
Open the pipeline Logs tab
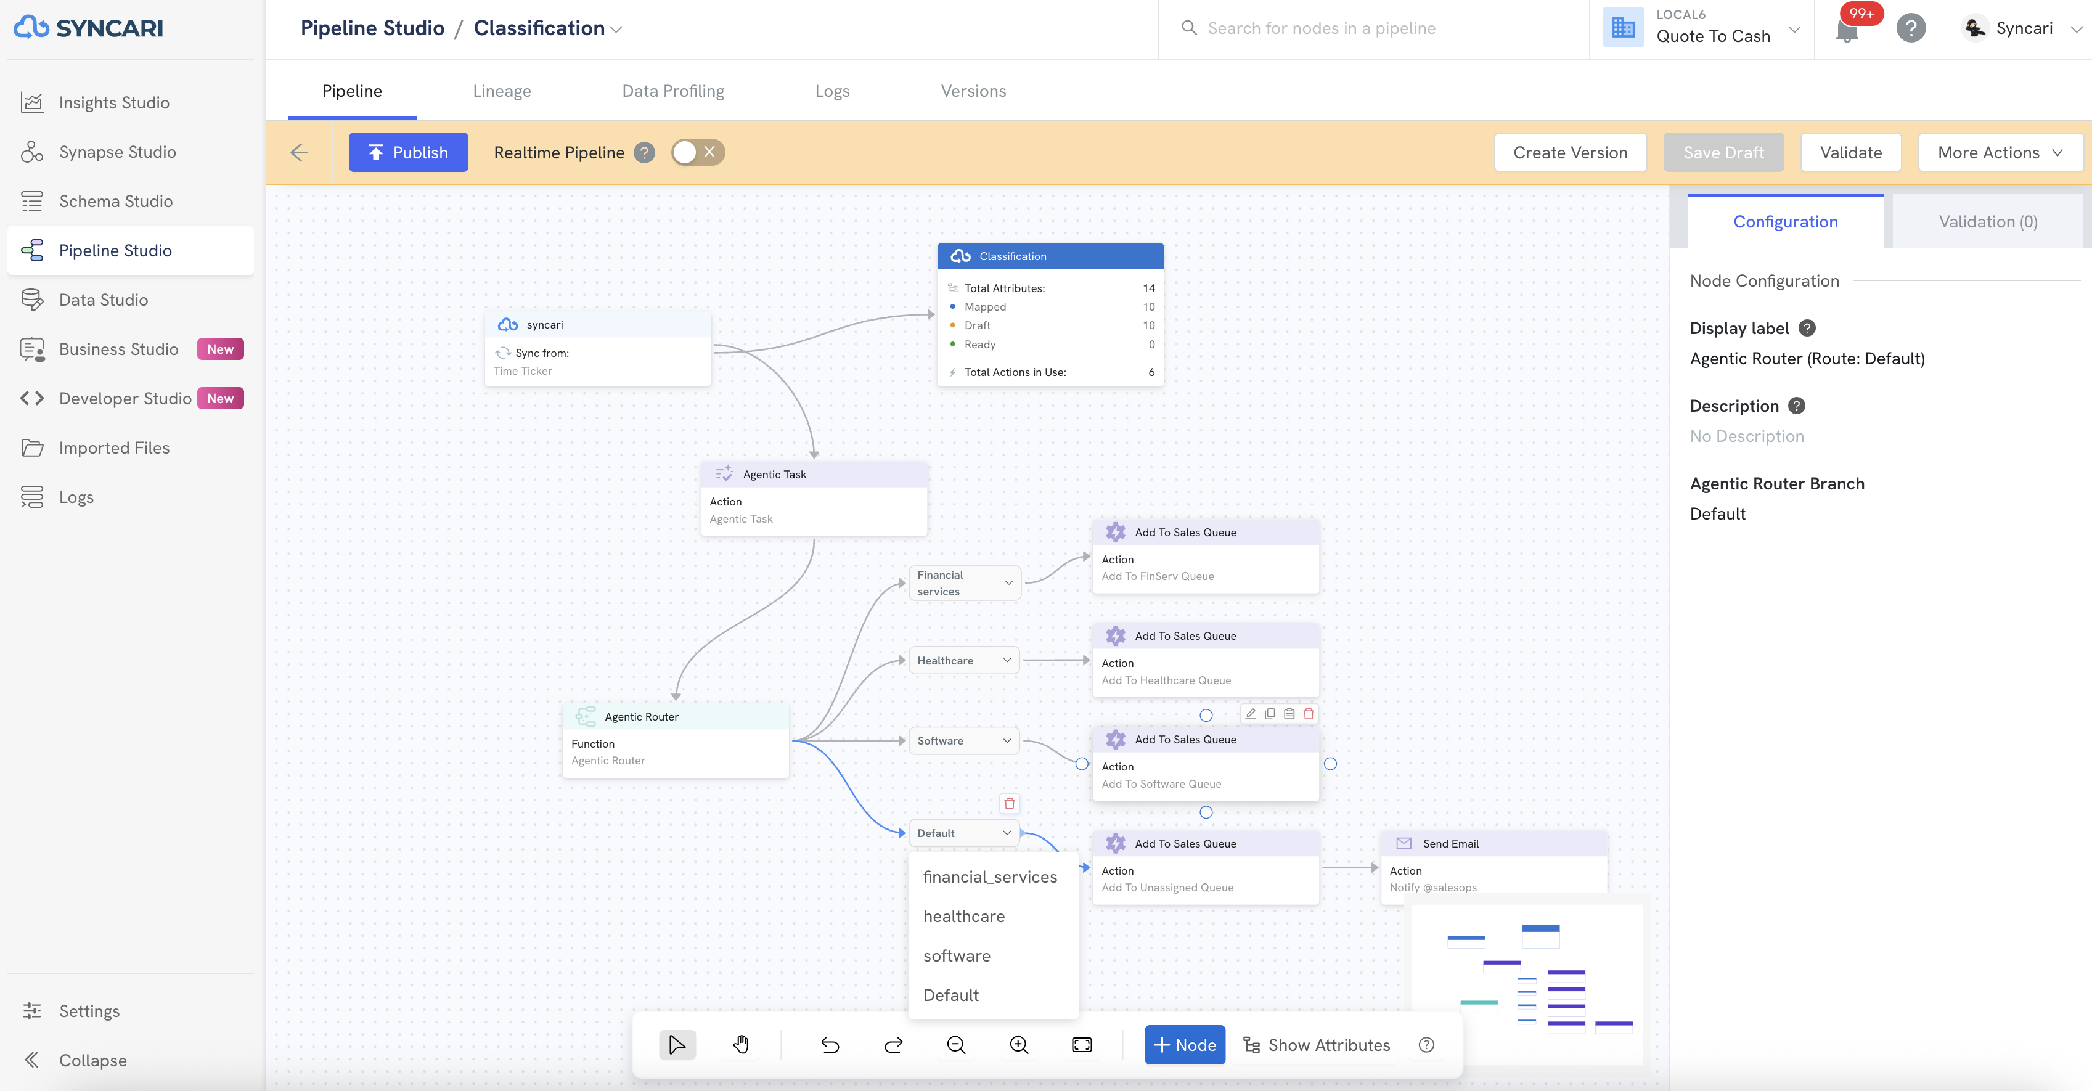click(x=832, y=91)
